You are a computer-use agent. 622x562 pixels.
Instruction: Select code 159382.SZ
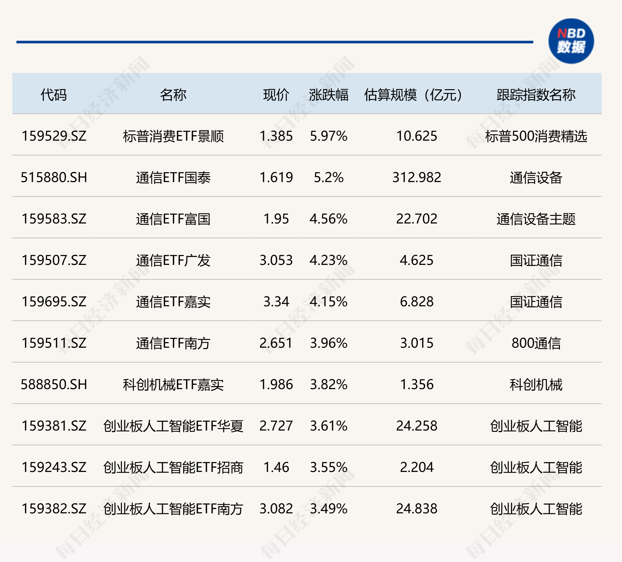click(54, 509)
